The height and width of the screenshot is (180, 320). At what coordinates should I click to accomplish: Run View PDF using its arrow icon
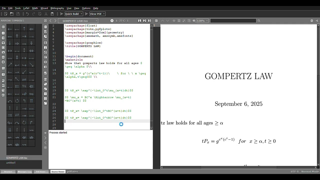[x=86, y=14]
